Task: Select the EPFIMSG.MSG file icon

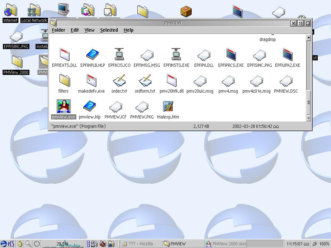Action: point(147,55)
